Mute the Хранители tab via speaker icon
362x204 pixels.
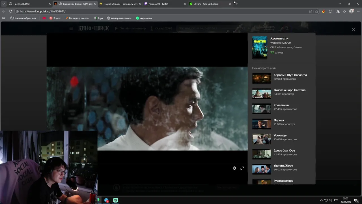(60, 4)
